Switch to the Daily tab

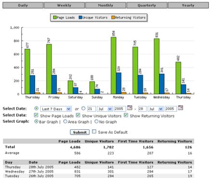23,5
